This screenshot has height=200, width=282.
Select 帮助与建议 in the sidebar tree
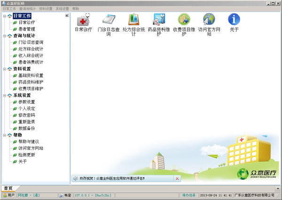(x=29, y=142)
